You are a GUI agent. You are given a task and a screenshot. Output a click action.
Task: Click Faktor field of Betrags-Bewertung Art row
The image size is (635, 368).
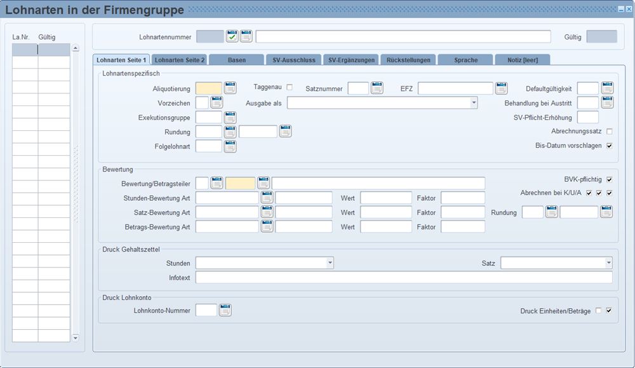click(463, 226)
